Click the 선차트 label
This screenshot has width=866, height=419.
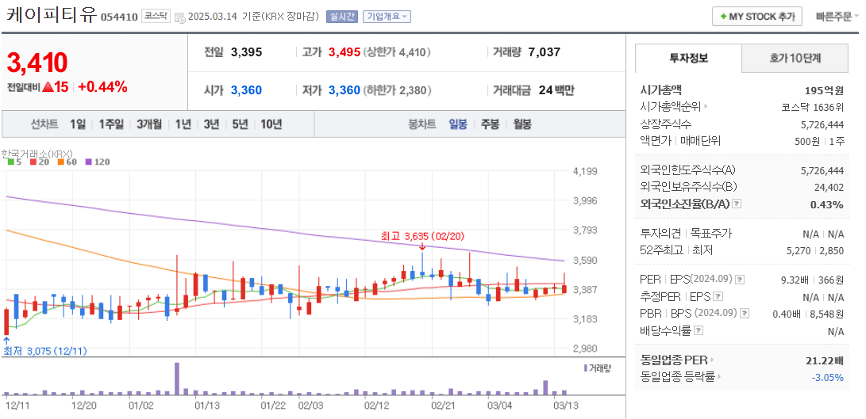pos(44,124)
